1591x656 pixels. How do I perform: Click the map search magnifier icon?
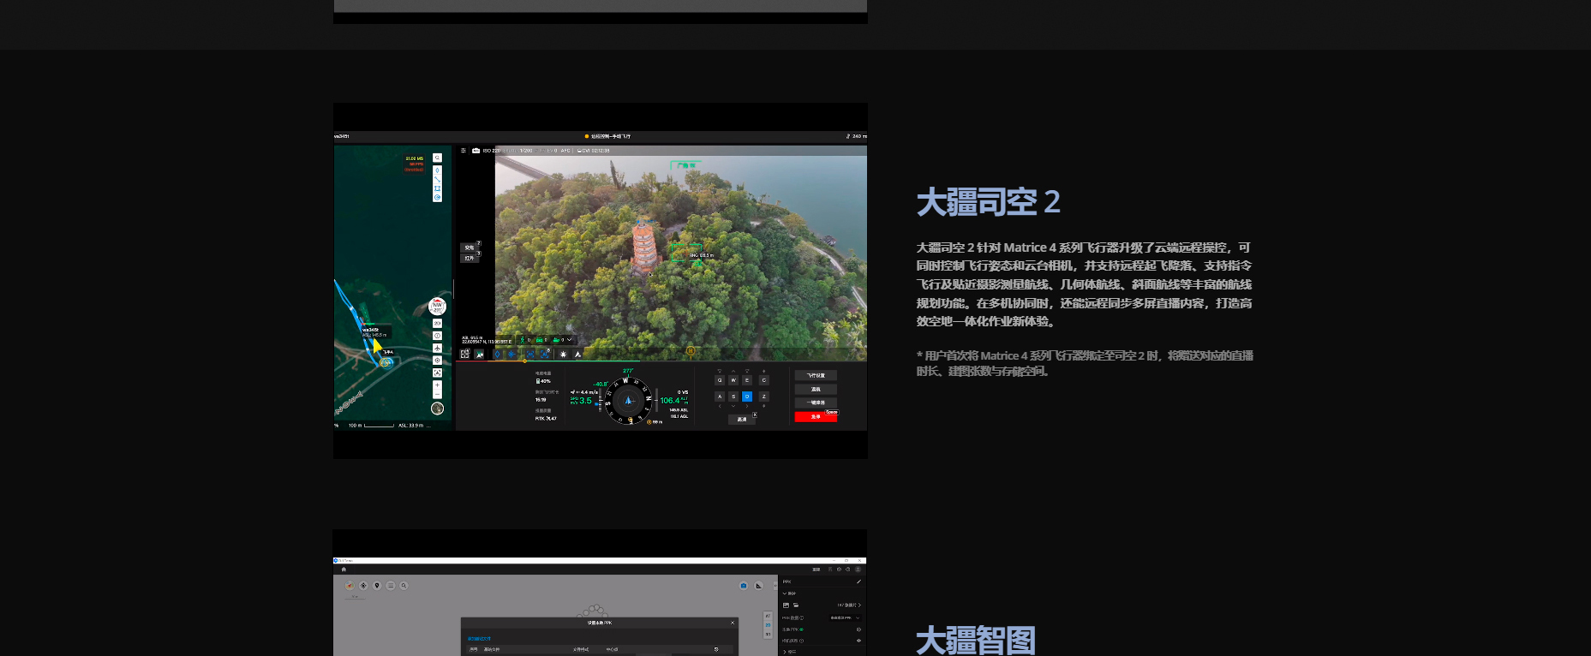pyautogui.click(x=437, y=158)
